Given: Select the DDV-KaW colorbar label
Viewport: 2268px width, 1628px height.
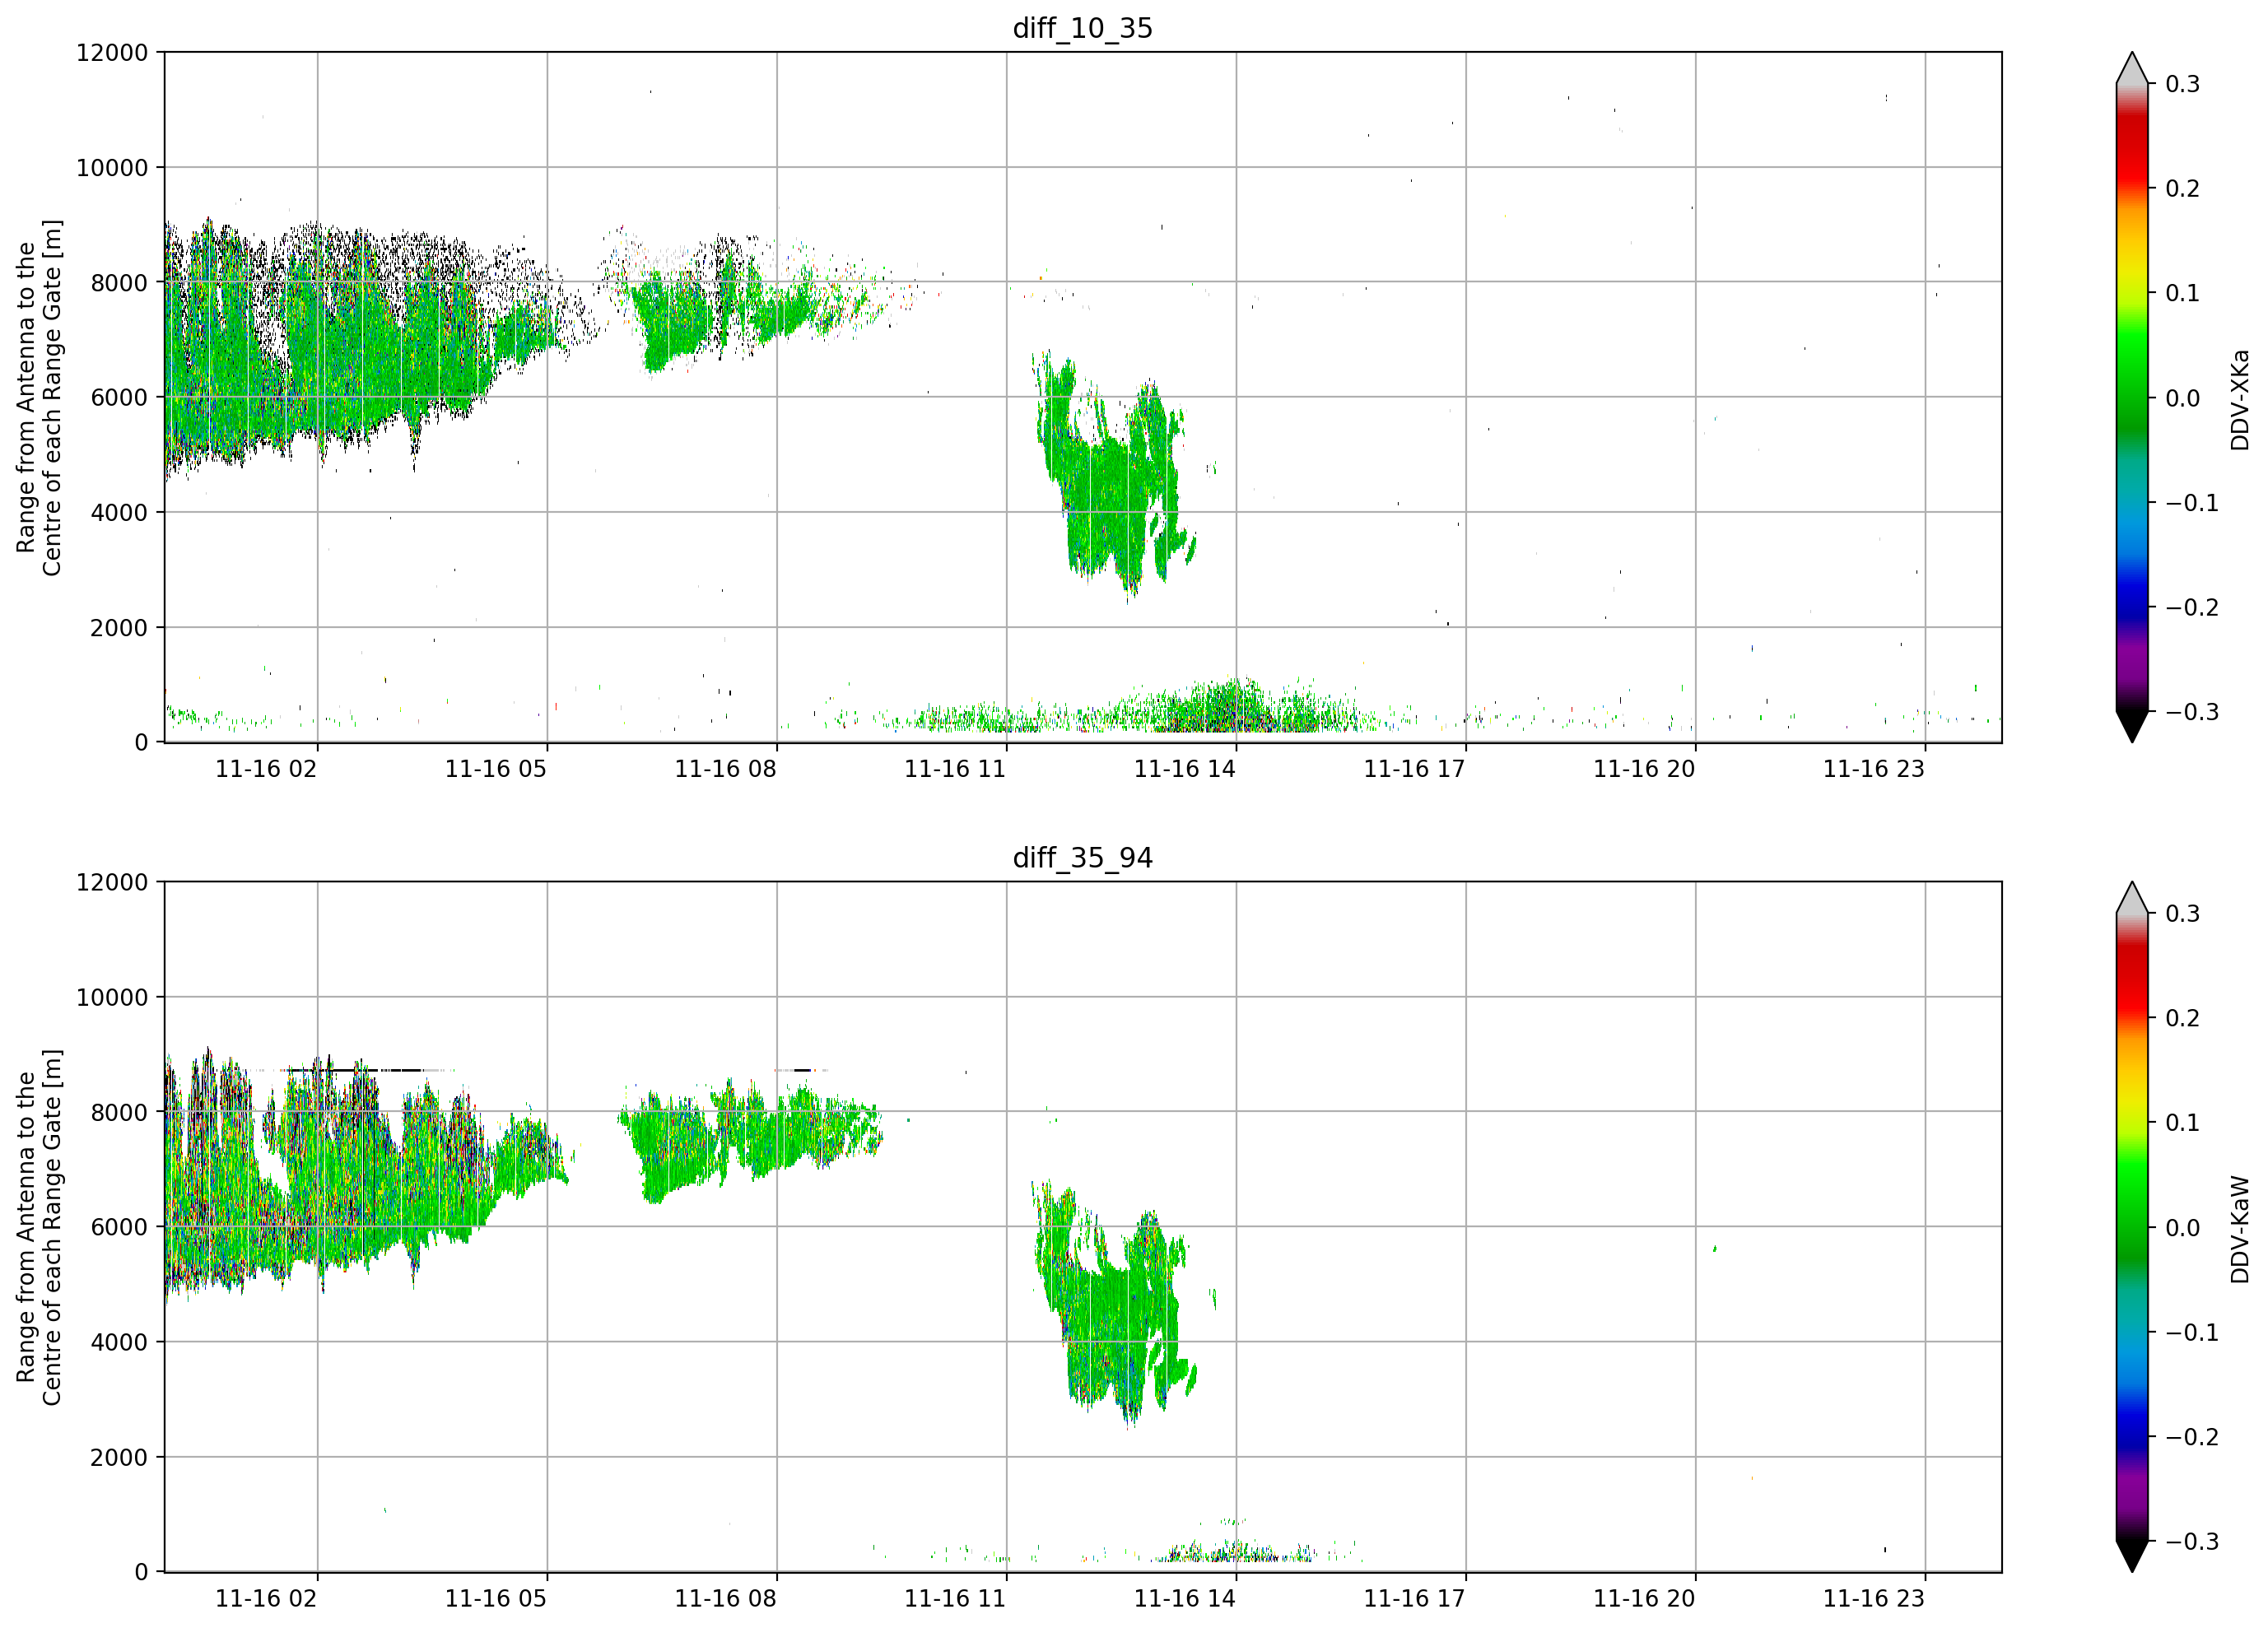Looking at the screenshot, I should [x=2240, y=1229].
